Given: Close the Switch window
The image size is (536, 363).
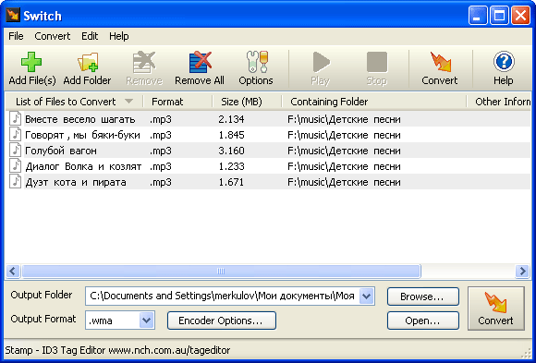Looking at the screenshot, I should pos(520,16).
